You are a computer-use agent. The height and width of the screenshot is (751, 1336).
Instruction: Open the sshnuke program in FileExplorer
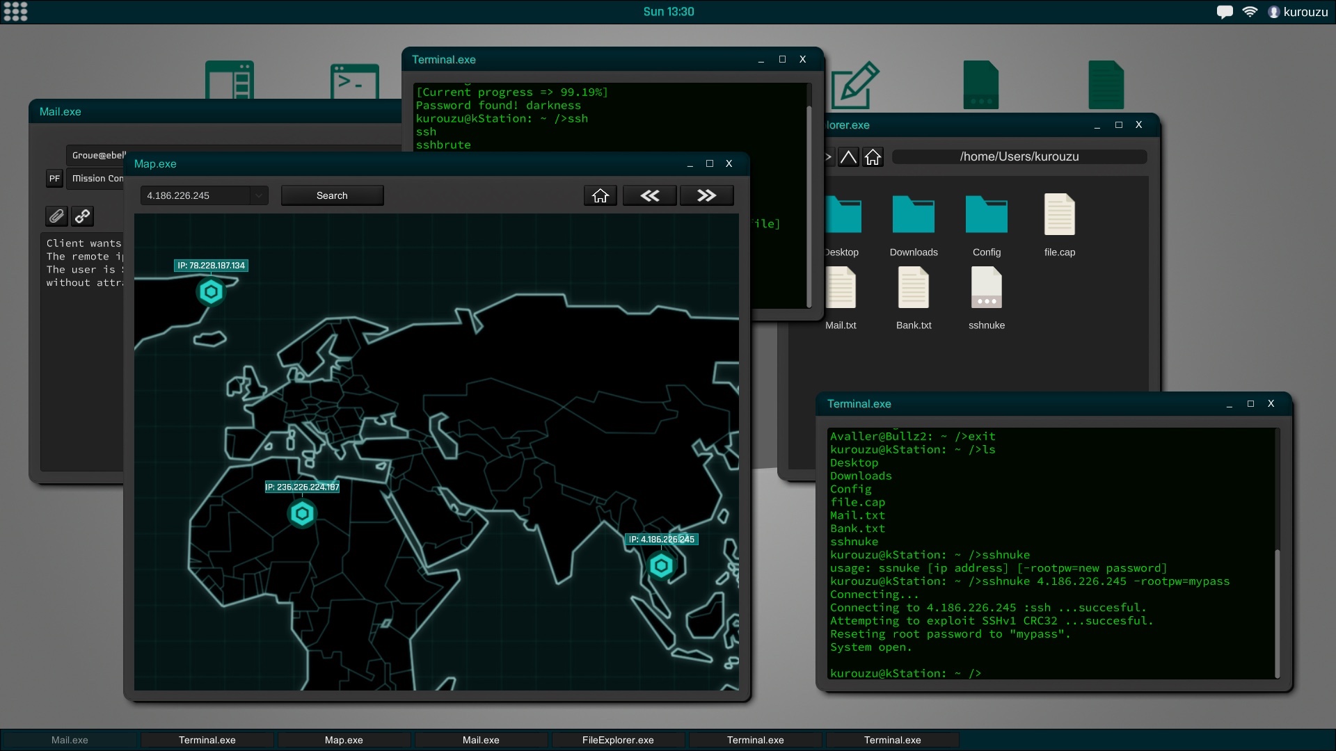click(986, 287)
